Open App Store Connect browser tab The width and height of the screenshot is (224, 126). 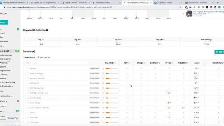[x=106, y=2]
